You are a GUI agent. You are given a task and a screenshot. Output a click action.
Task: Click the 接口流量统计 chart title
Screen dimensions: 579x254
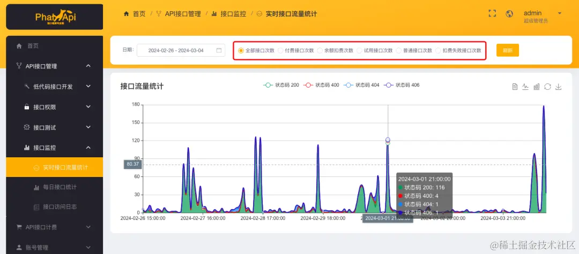tap(142, 87)
